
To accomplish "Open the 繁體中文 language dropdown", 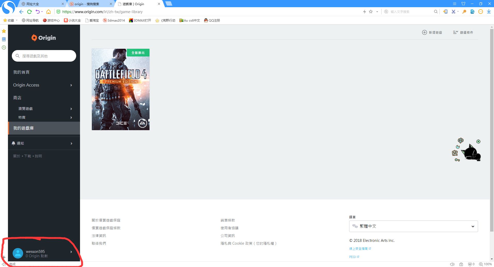I will click(413, 226).
